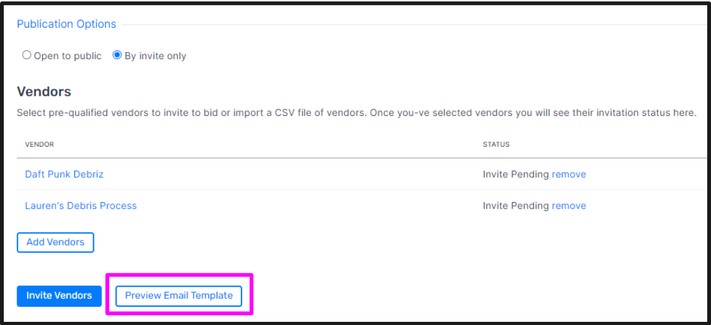Click the Vendors section heading
Screen dimensions: 711x325
click(44, 92)
